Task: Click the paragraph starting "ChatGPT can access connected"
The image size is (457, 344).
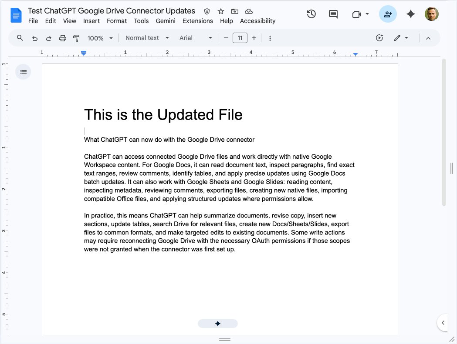Action: click(219, 177)
